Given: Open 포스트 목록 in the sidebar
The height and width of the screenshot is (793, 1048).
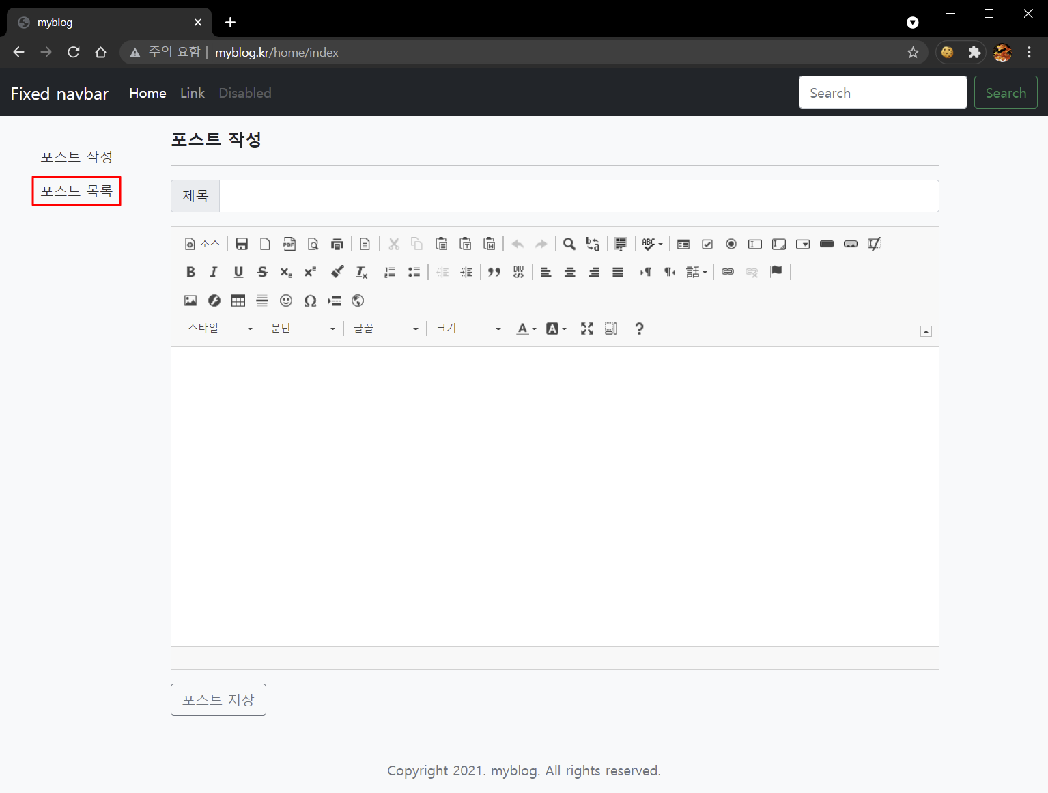Looking at the screenshot, I should (76, 191).
